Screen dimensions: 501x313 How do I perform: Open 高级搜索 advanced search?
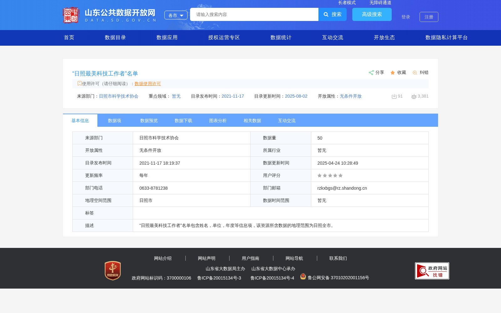coord(372,14)
